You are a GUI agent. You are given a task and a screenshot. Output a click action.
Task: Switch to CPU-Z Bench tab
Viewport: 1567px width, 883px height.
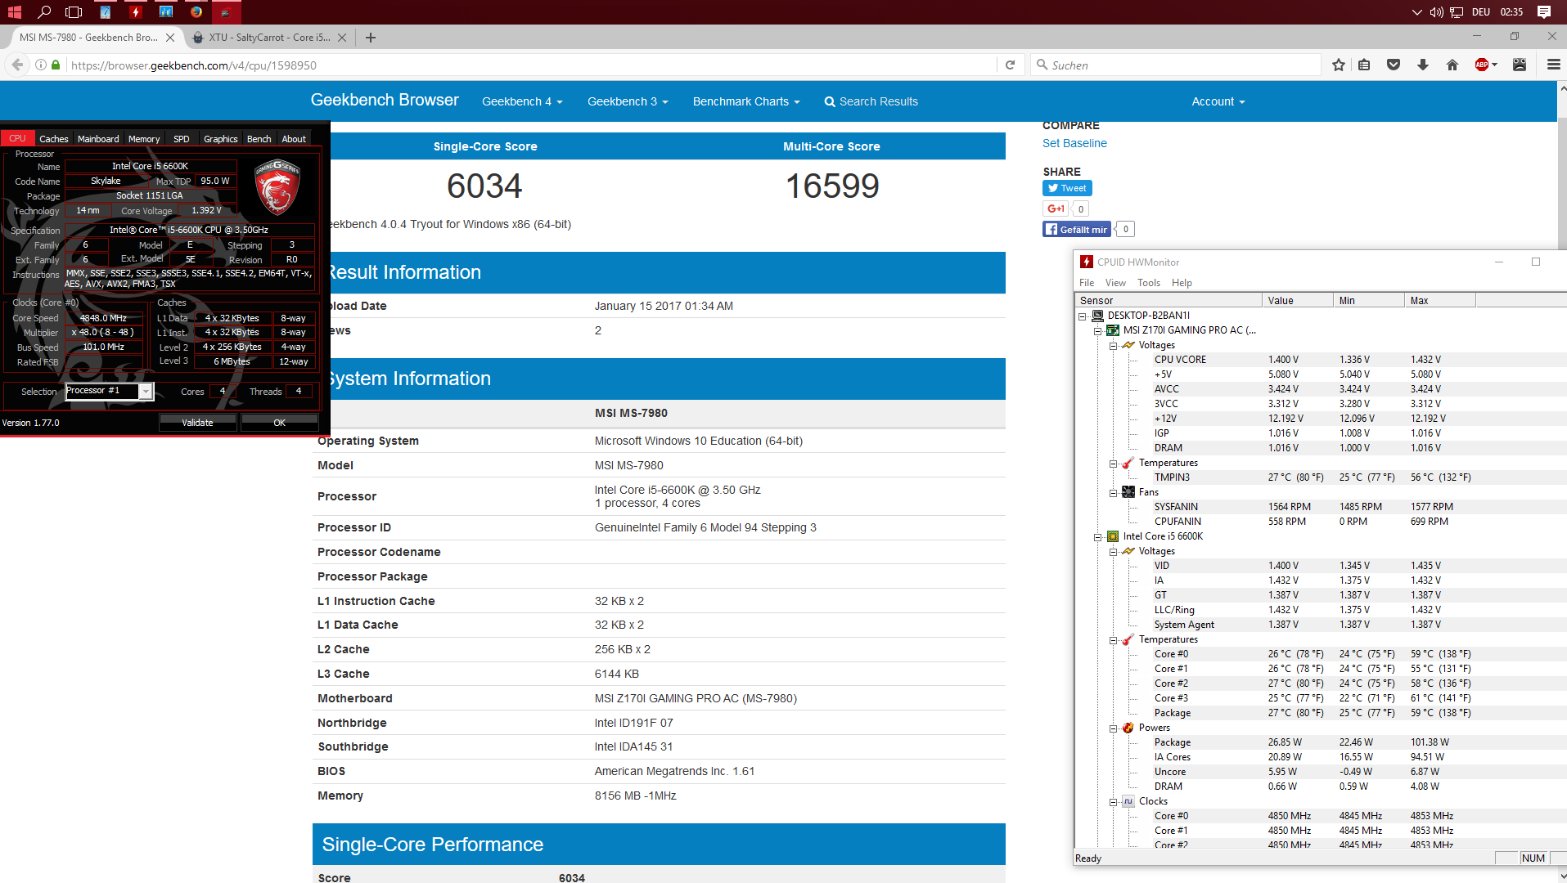click(x=259, y=139)
